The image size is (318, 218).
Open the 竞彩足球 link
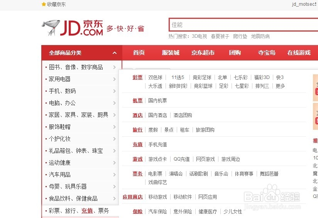coord(202,77)
